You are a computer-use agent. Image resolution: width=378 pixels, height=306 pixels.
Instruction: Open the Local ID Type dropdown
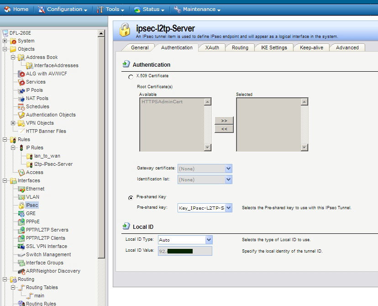click(209, 240)
